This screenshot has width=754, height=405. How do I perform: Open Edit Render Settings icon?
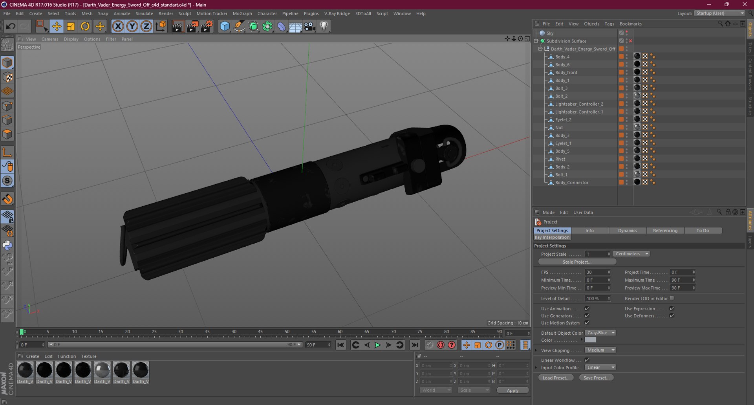pyautogui.click(x=207, y=26)
